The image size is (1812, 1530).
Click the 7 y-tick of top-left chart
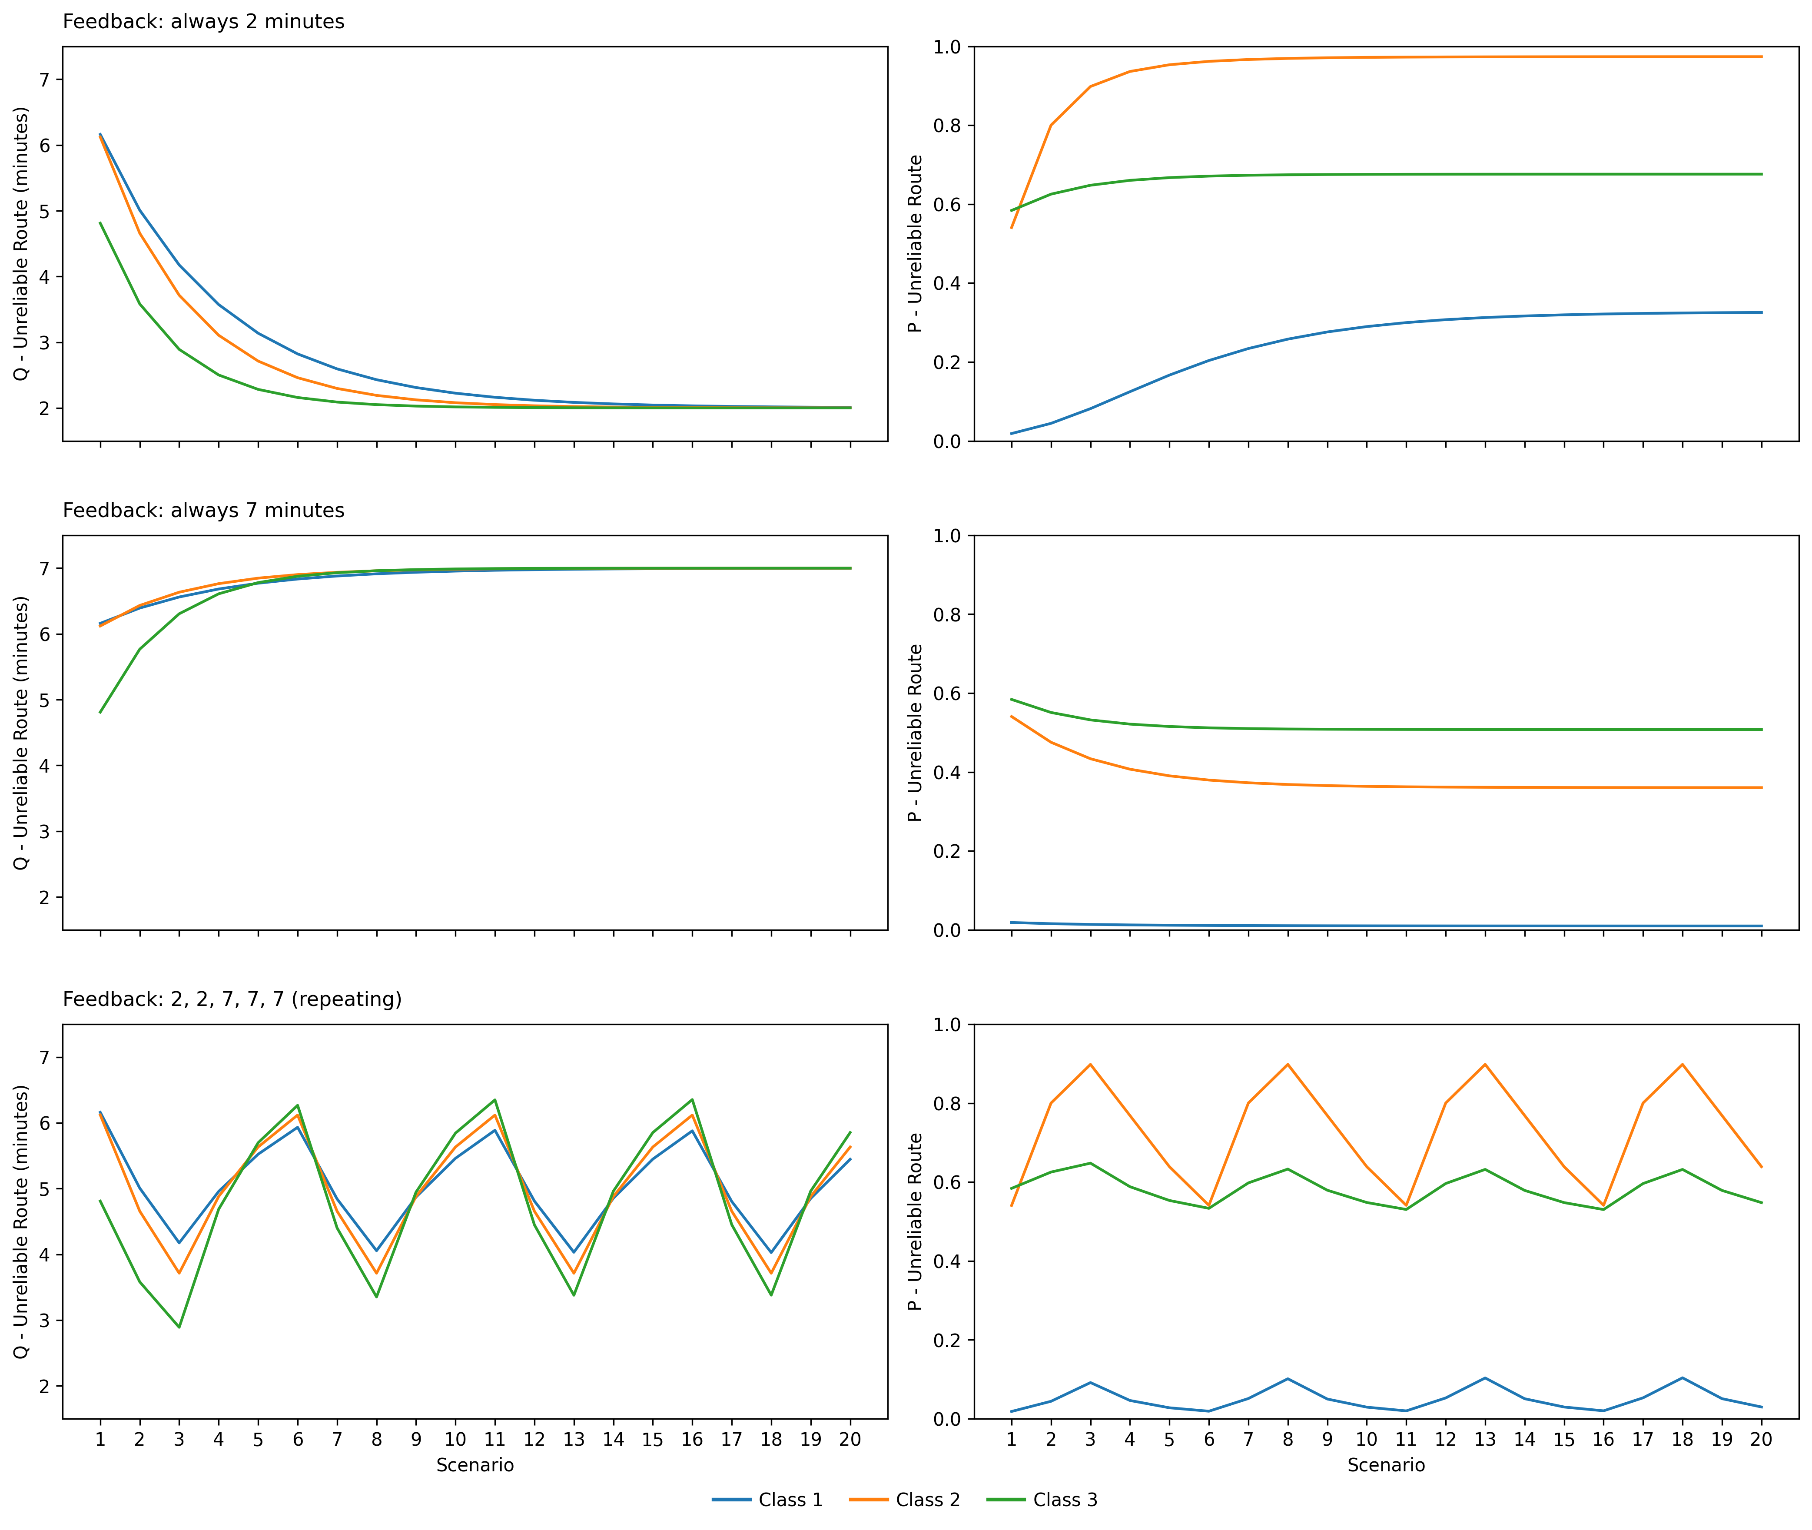pyautogui.click(x=46, y=80)
